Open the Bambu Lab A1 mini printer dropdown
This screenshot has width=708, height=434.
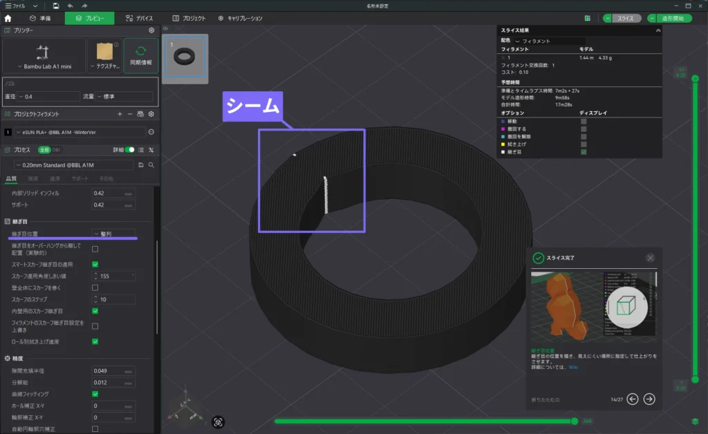coord(44,66)
